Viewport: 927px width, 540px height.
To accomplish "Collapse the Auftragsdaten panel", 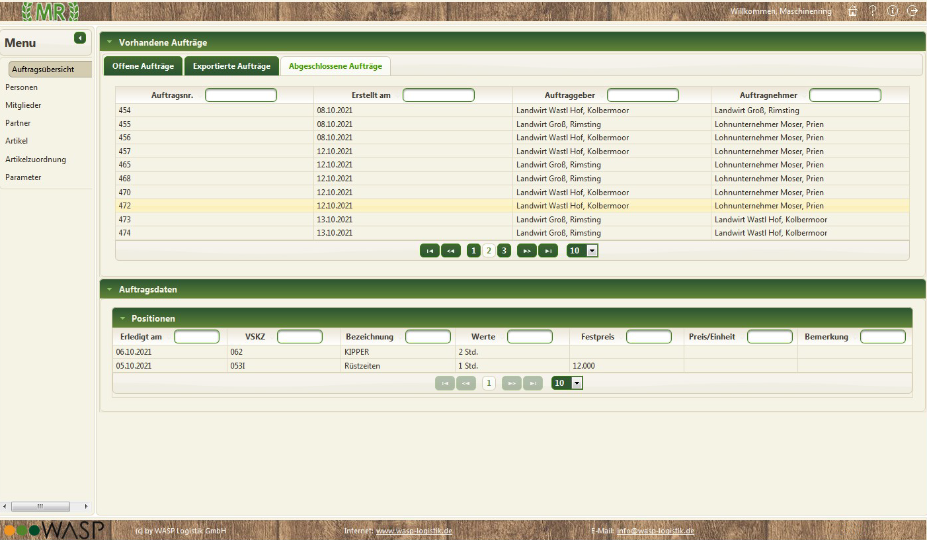I will [x=110, y=289].
